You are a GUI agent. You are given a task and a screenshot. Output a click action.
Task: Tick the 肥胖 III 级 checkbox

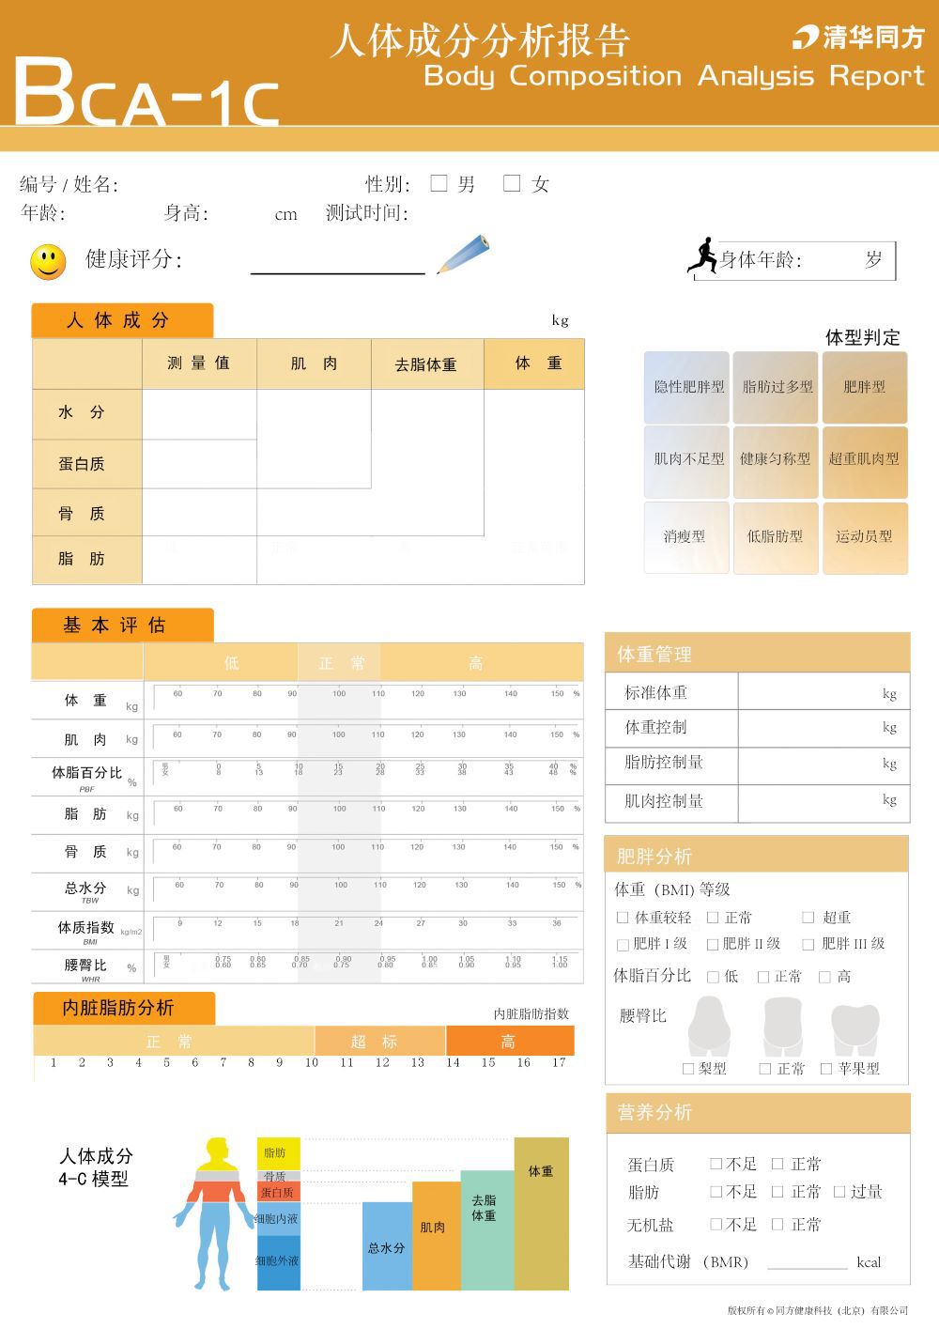tap(808, 944)
